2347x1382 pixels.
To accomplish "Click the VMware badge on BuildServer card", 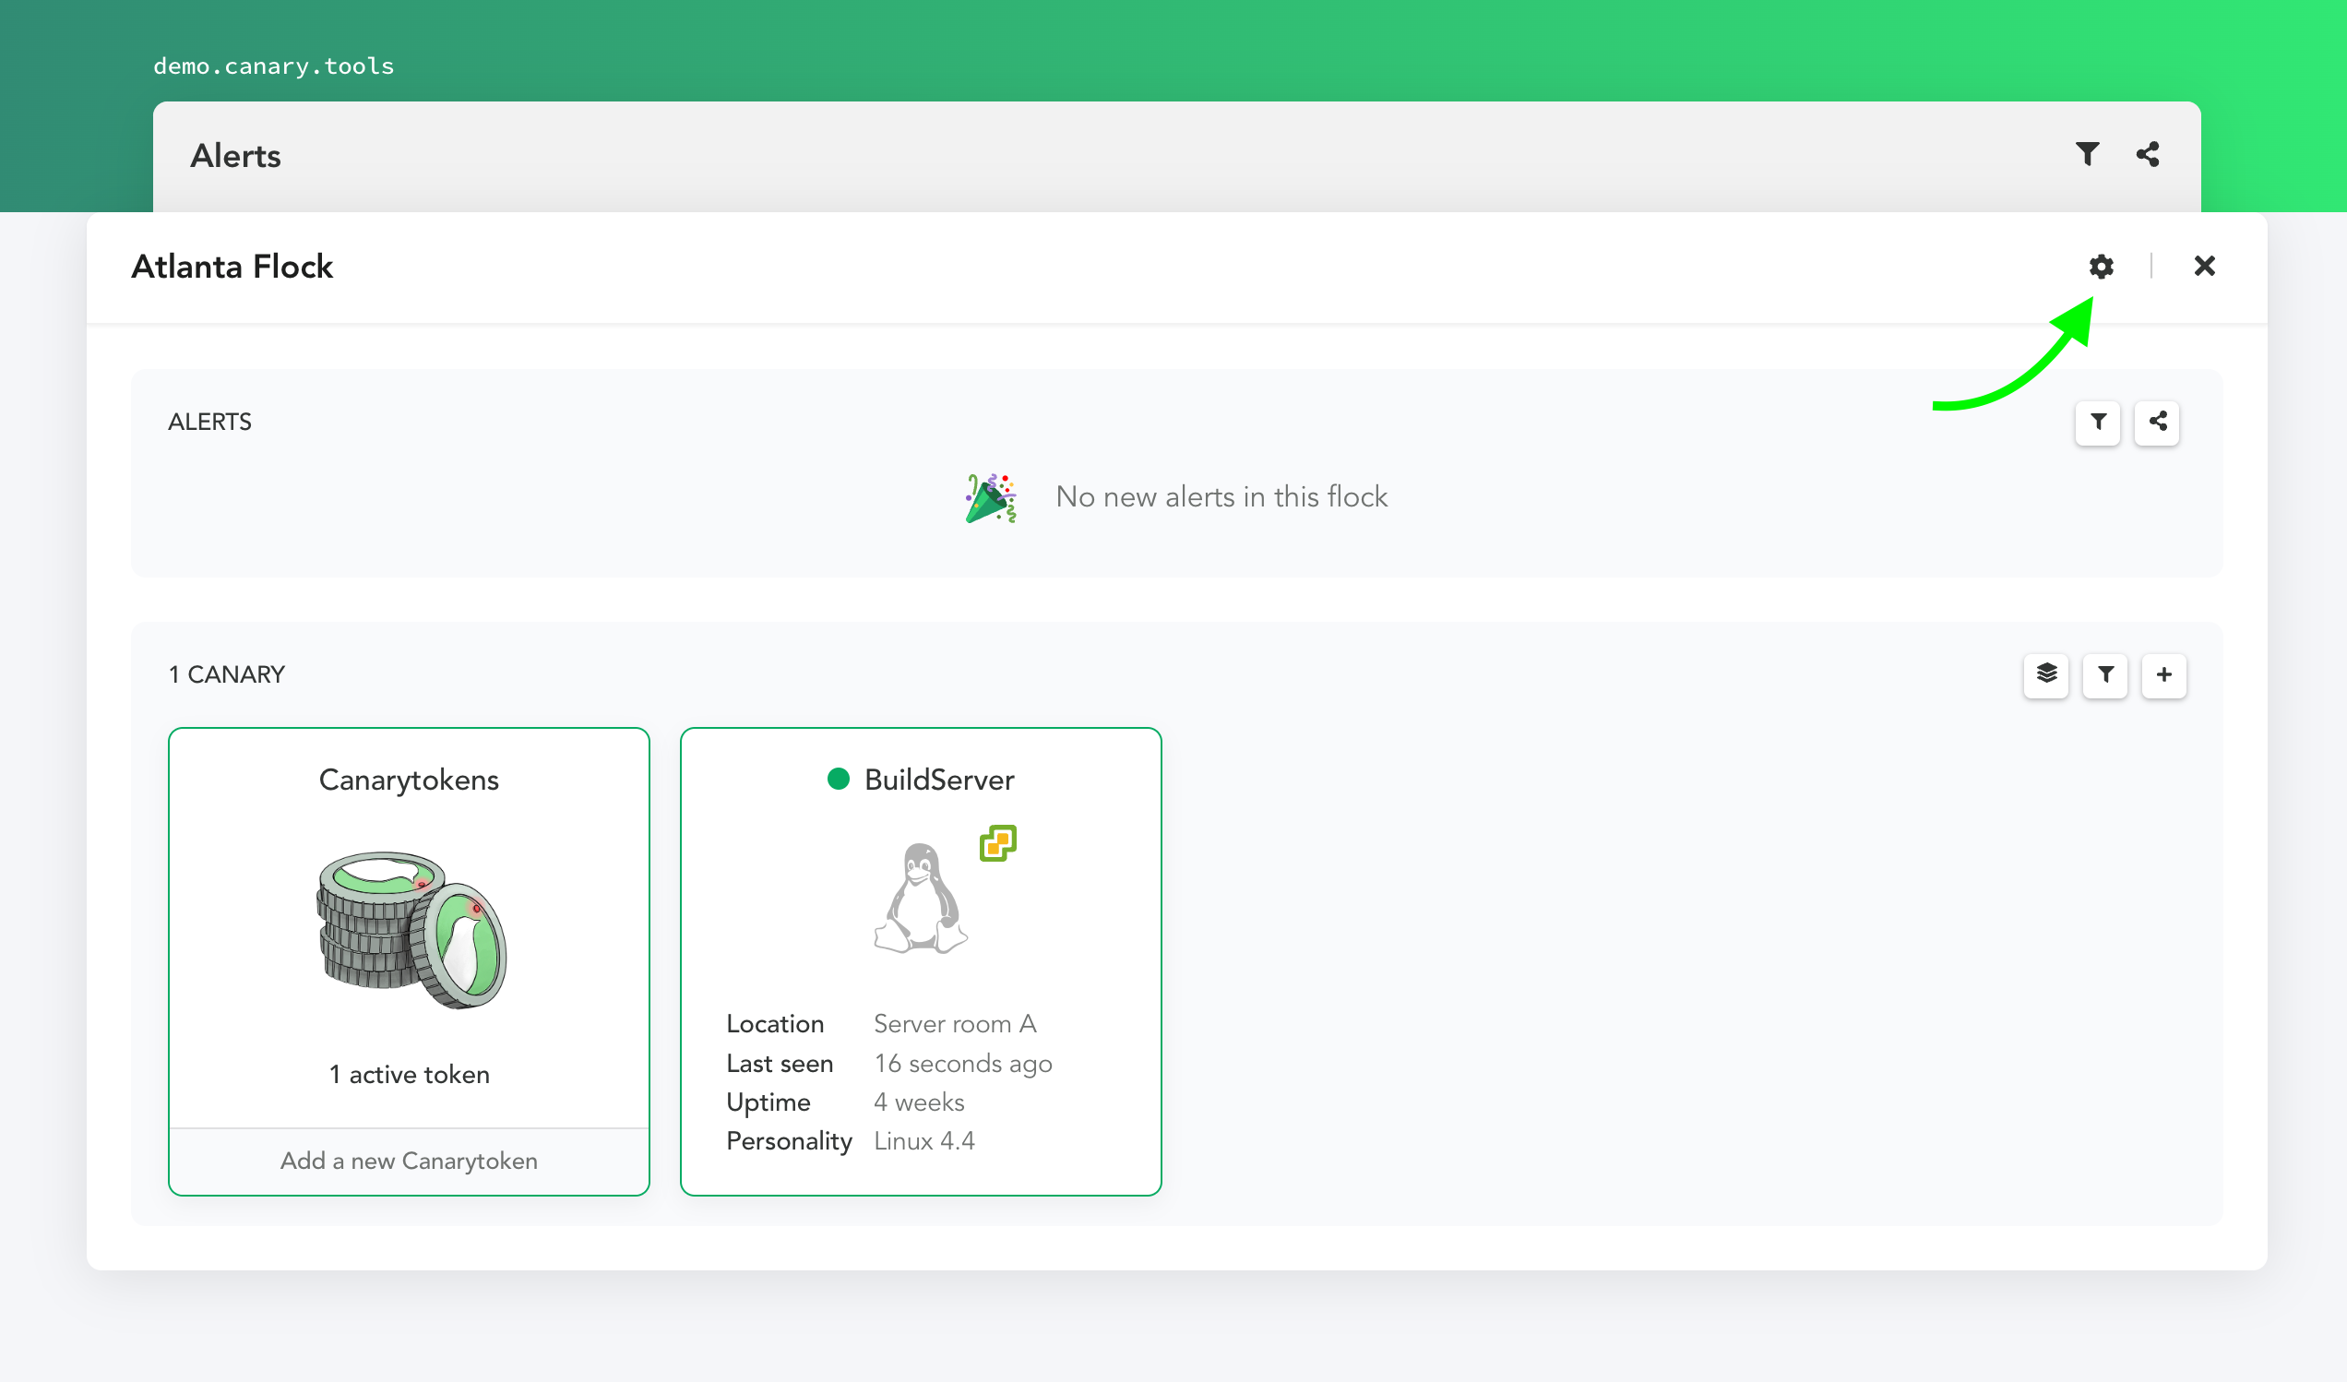I will coord(997,844).
